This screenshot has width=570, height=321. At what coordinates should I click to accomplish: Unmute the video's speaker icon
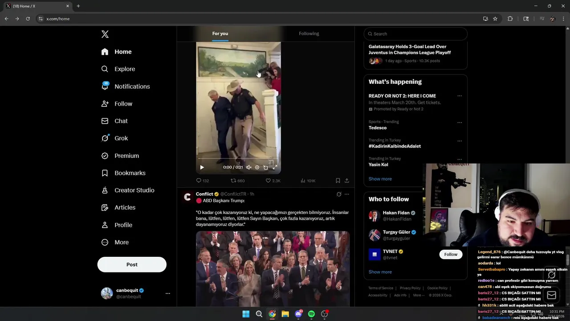click(x=248, y=167)
